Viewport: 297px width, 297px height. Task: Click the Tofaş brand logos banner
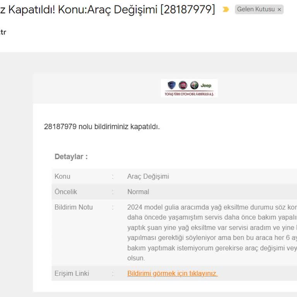coord(189,88)
